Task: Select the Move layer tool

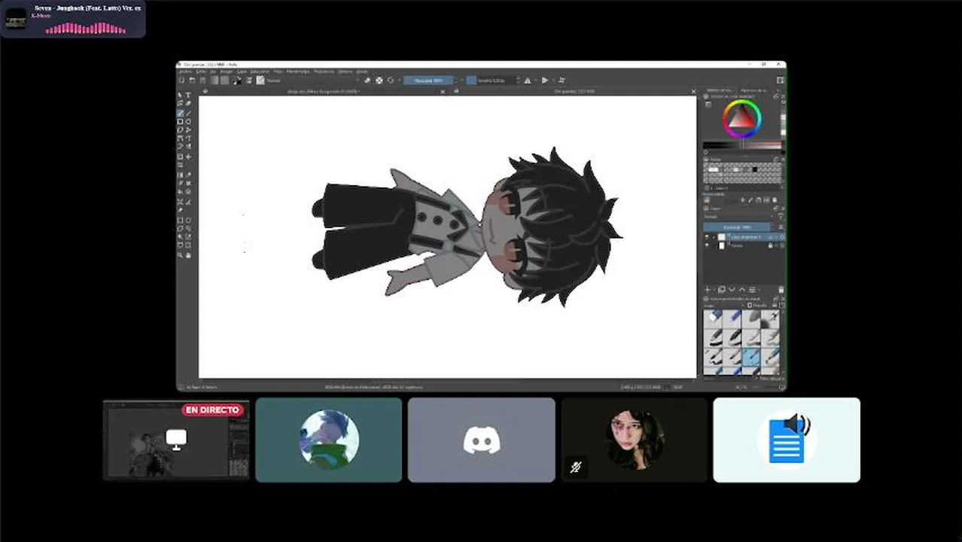Action: 188,157
